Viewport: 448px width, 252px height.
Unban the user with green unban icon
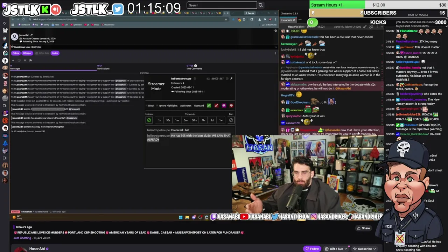[x=149, y=120]
